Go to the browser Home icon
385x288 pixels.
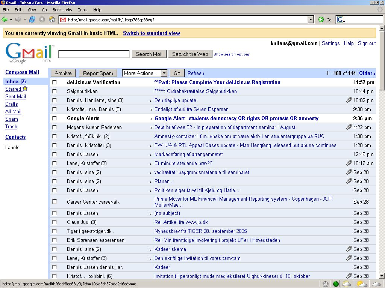click(x=52, y=19)
